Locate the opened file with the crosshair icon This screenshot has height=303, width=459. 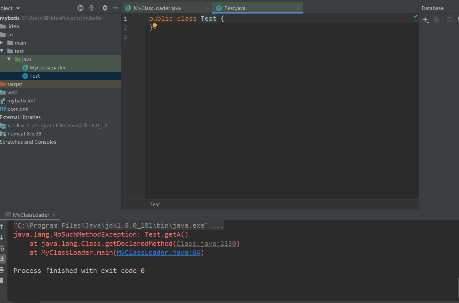80,8
